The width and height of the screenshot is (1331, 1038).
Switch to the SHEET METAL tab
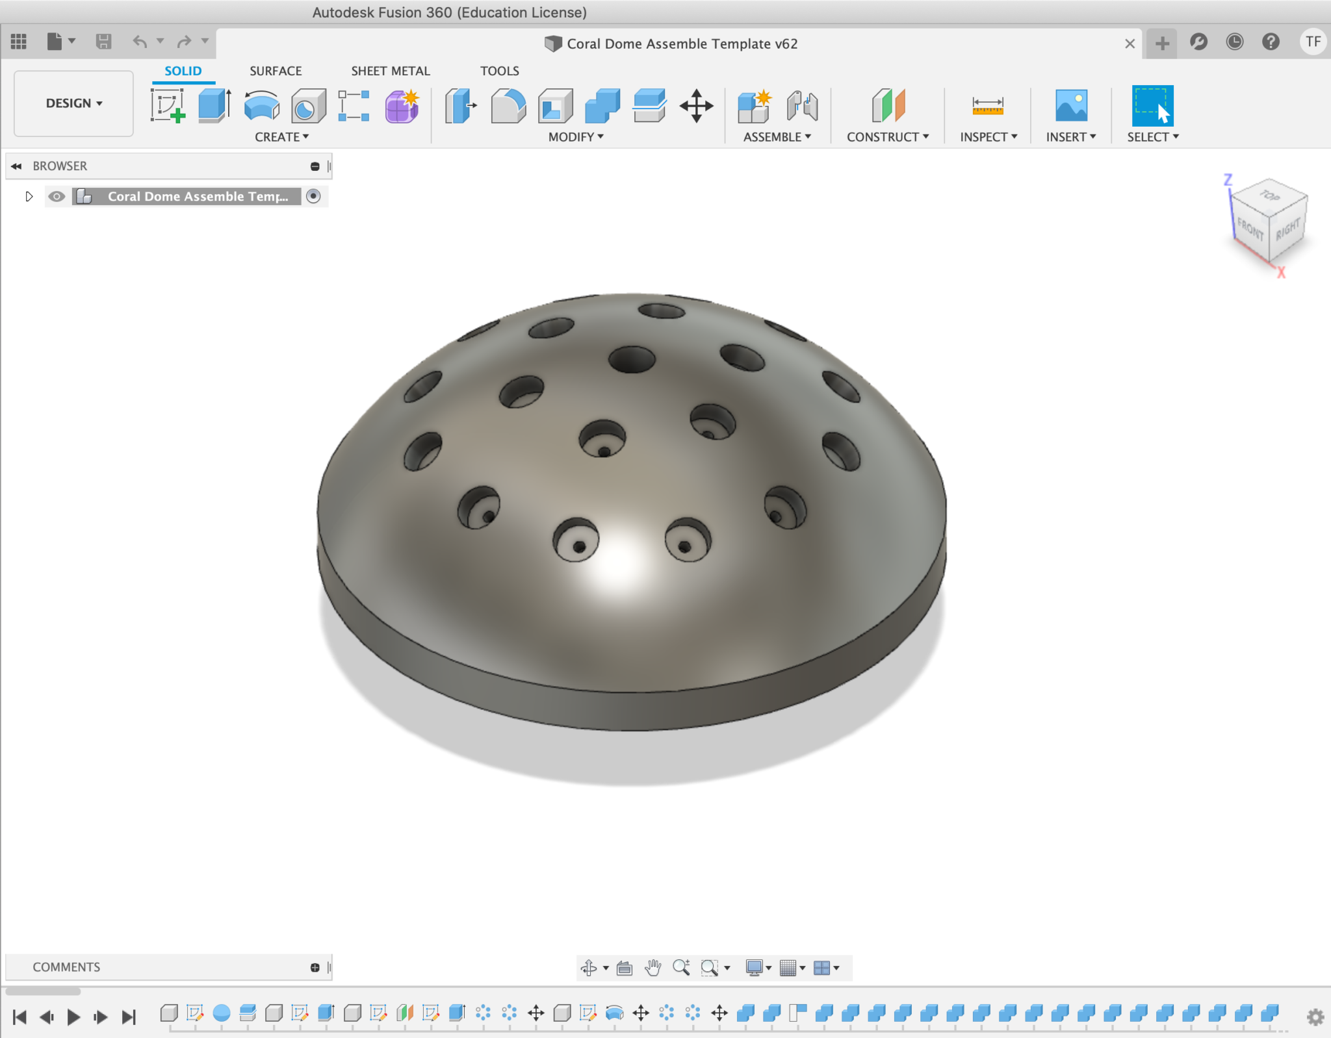click(x=390, y=71)
